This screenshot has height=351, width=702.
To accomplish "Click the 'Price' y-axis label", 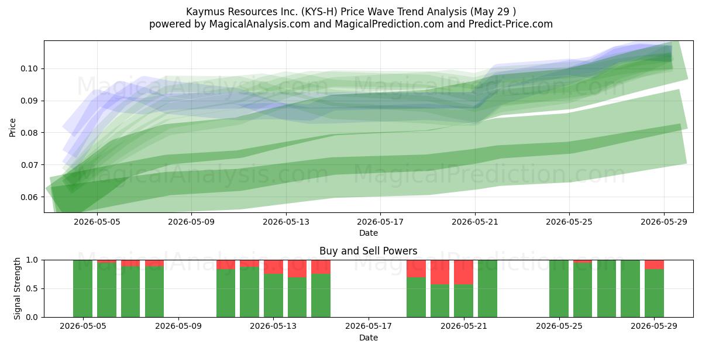I will pos(13,126).
